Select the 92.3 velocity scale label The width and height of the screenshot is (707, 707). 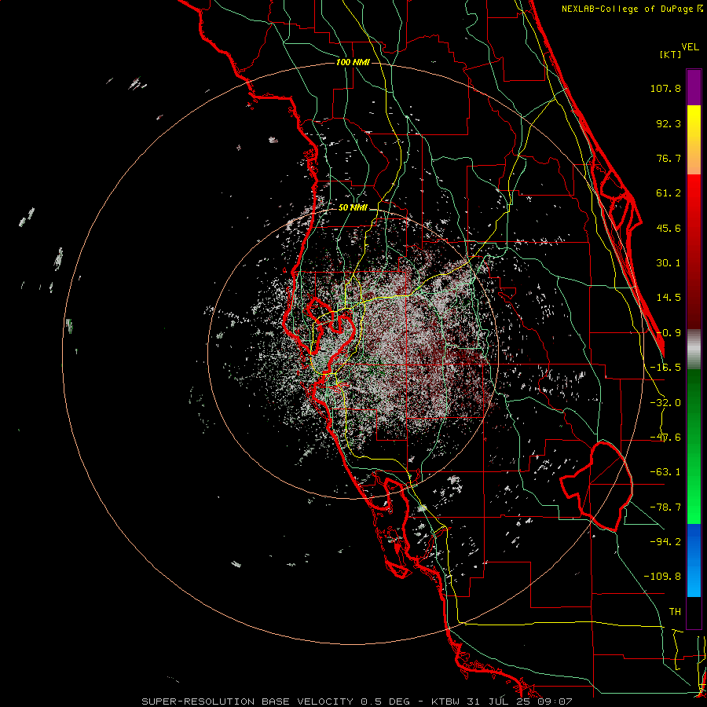pos(669,123)
